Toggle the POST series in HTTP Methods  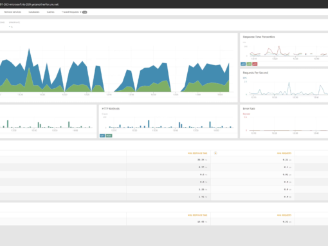tap(109, 136)
